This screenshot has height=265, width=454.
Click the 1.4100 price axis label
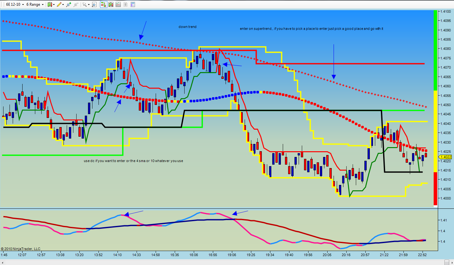446,11
